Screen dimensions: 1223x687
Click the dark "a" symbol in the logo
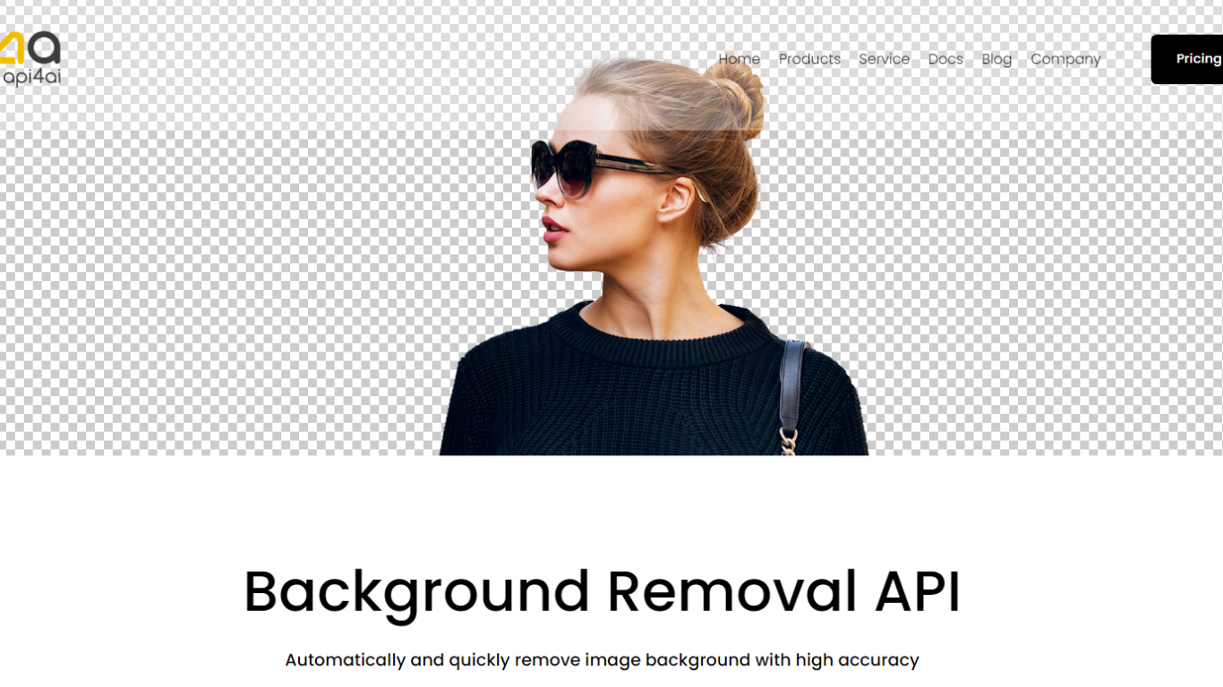tap(45, 49)
